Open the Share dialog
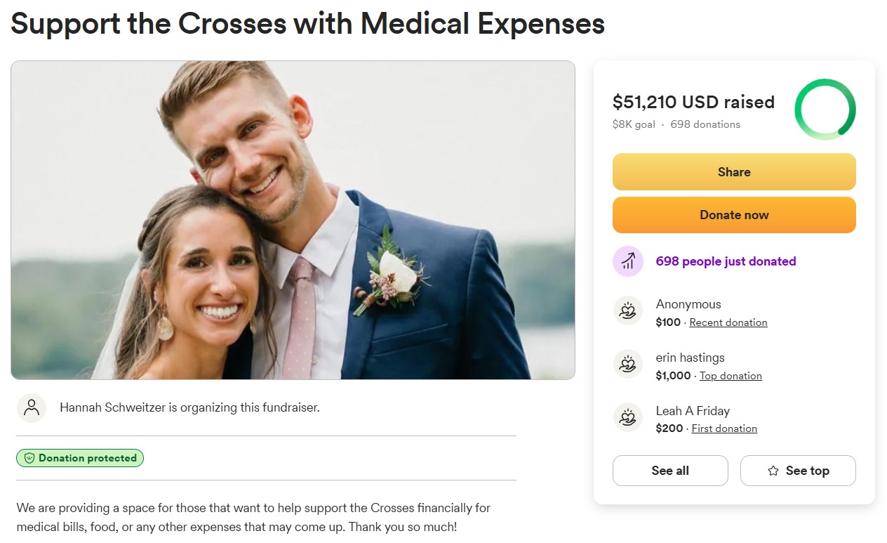The image size is (887, 543). 734,171
